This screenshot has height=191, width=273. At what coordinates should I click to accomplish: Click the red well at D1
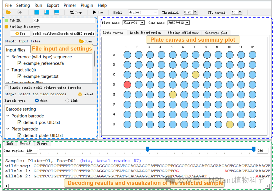(127, 85)
